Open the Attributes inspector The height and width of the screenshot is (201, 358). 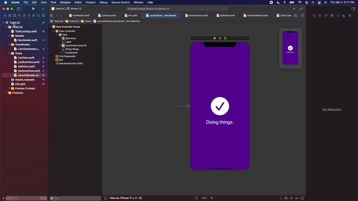tap(338, 16)
